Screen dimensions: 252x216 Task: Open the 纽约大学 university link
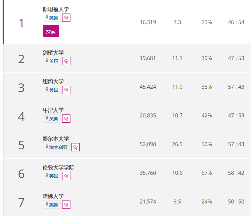53,81
